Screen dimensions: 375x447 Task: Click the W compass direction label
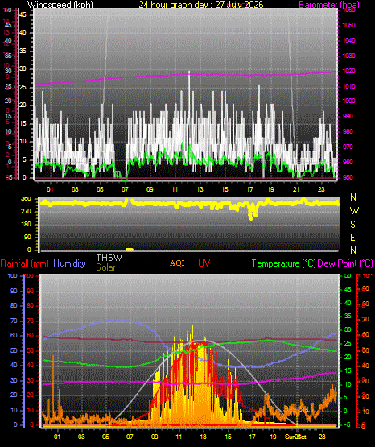point(354,211)
